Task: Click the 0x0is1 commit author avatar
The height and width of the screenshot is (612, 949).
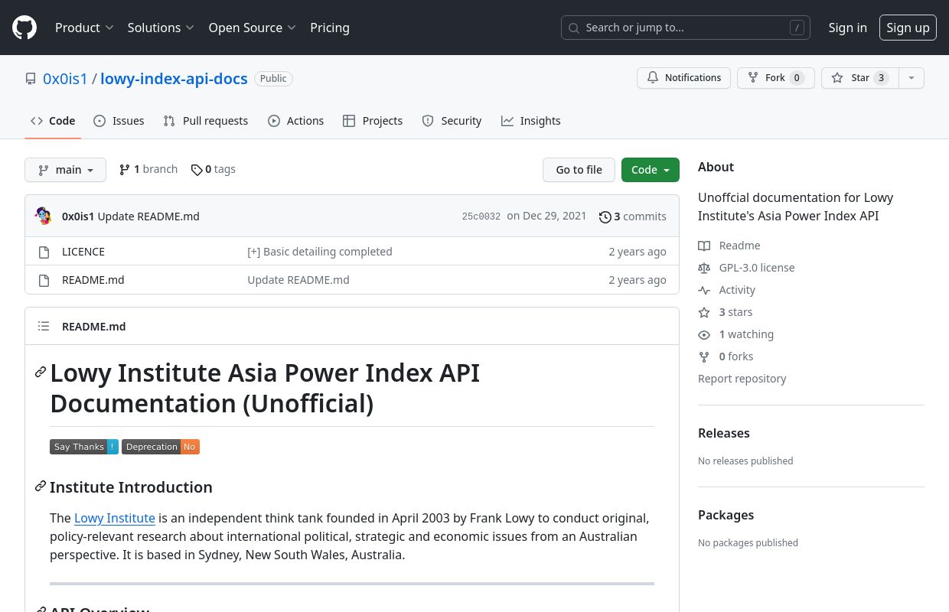Action: point(44,216)
